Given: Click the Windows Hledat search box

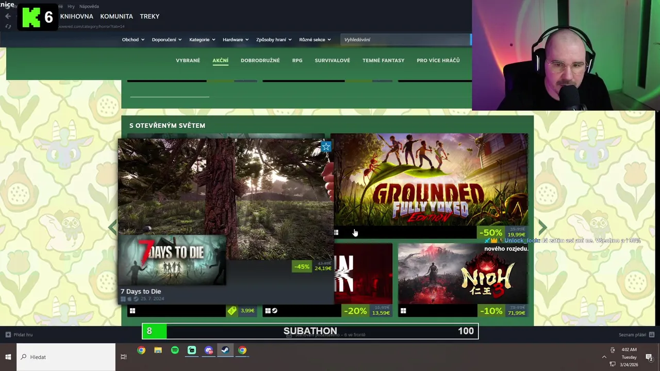Looking at the screenshot, I should point(66,357).
